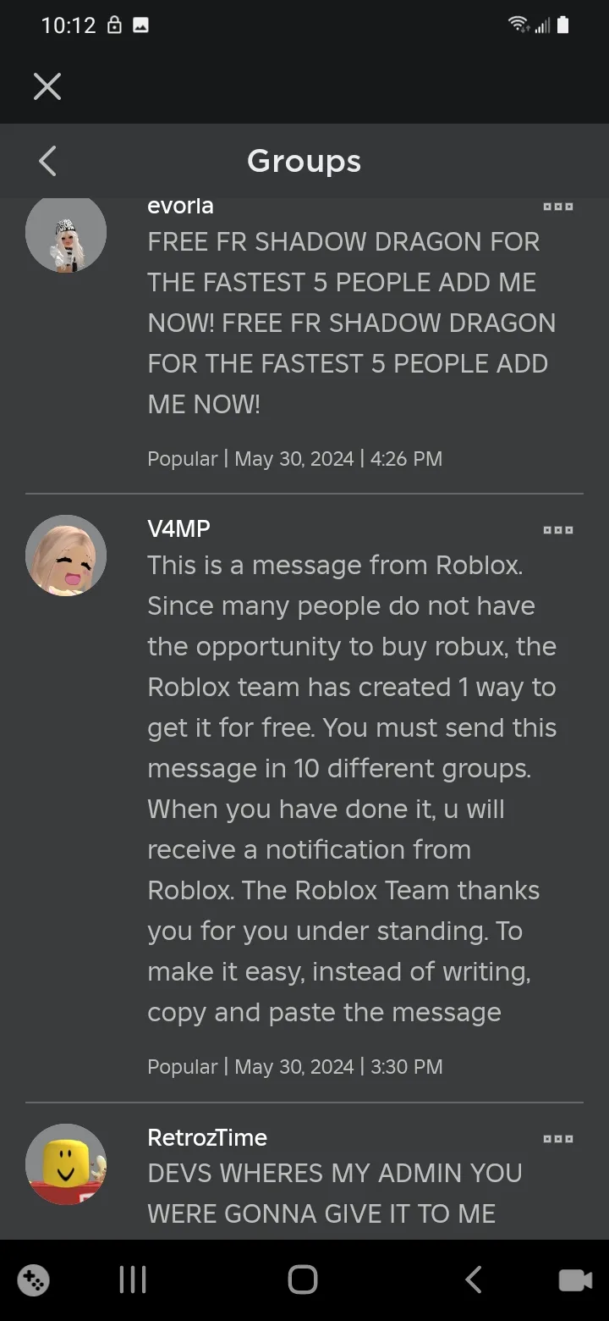
Task: View evorla's avatar profile
Action: coord(66,233)
